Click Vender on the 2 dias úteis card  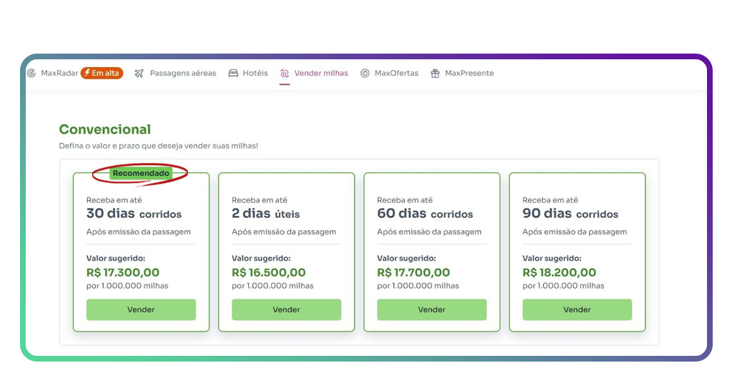point(286,310)
